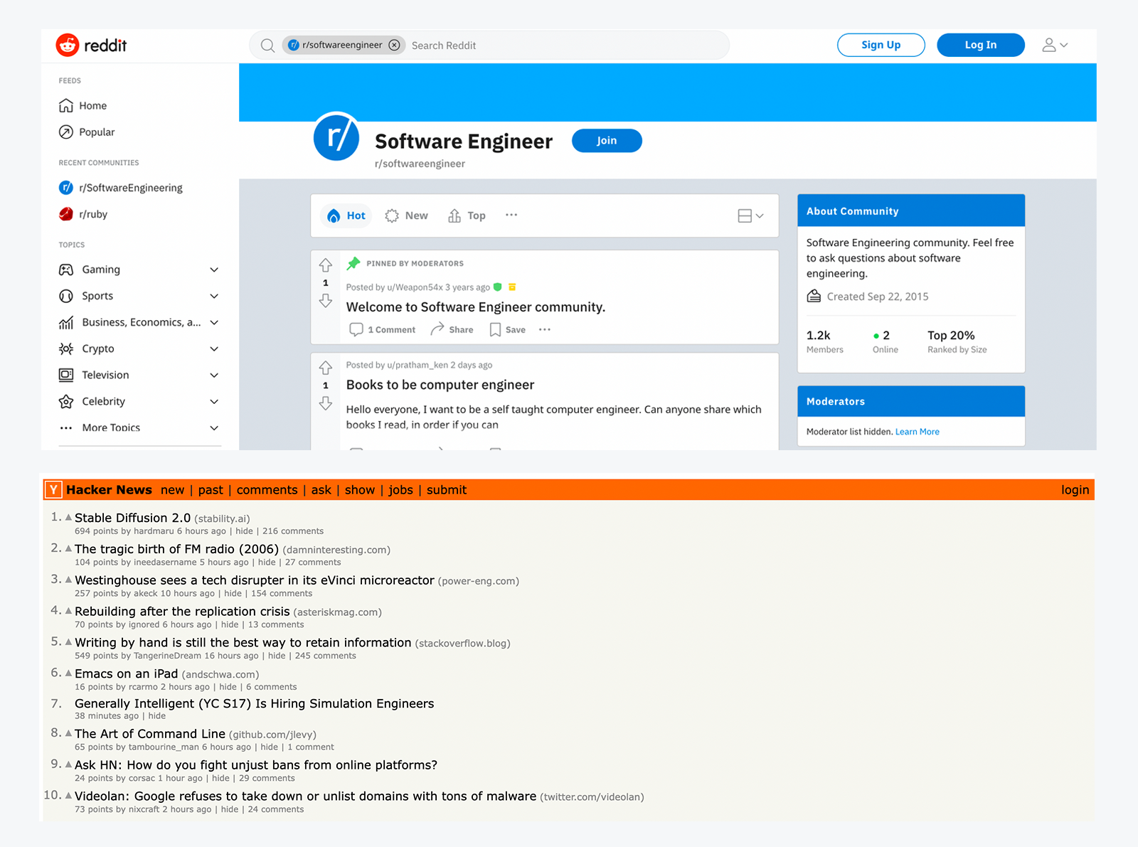Open Hacker News show page
Viewport: 1138px width, 847px height.
point(360,490)
